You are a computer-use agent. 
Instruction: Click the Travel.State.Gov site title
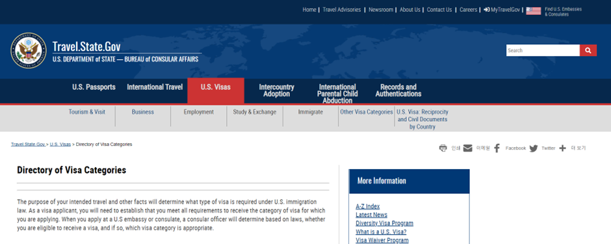pos(86,47)
